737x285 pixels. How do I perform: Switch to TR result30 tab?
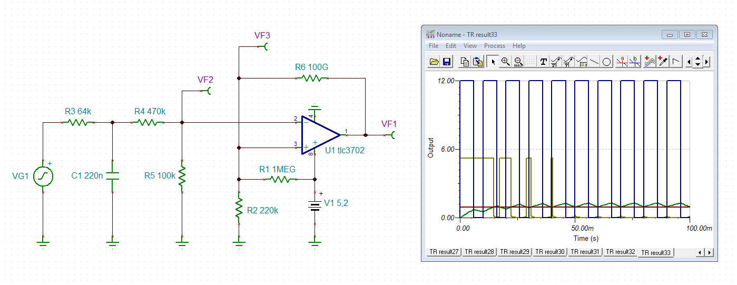pyautogui.click(x=550, y=252)
